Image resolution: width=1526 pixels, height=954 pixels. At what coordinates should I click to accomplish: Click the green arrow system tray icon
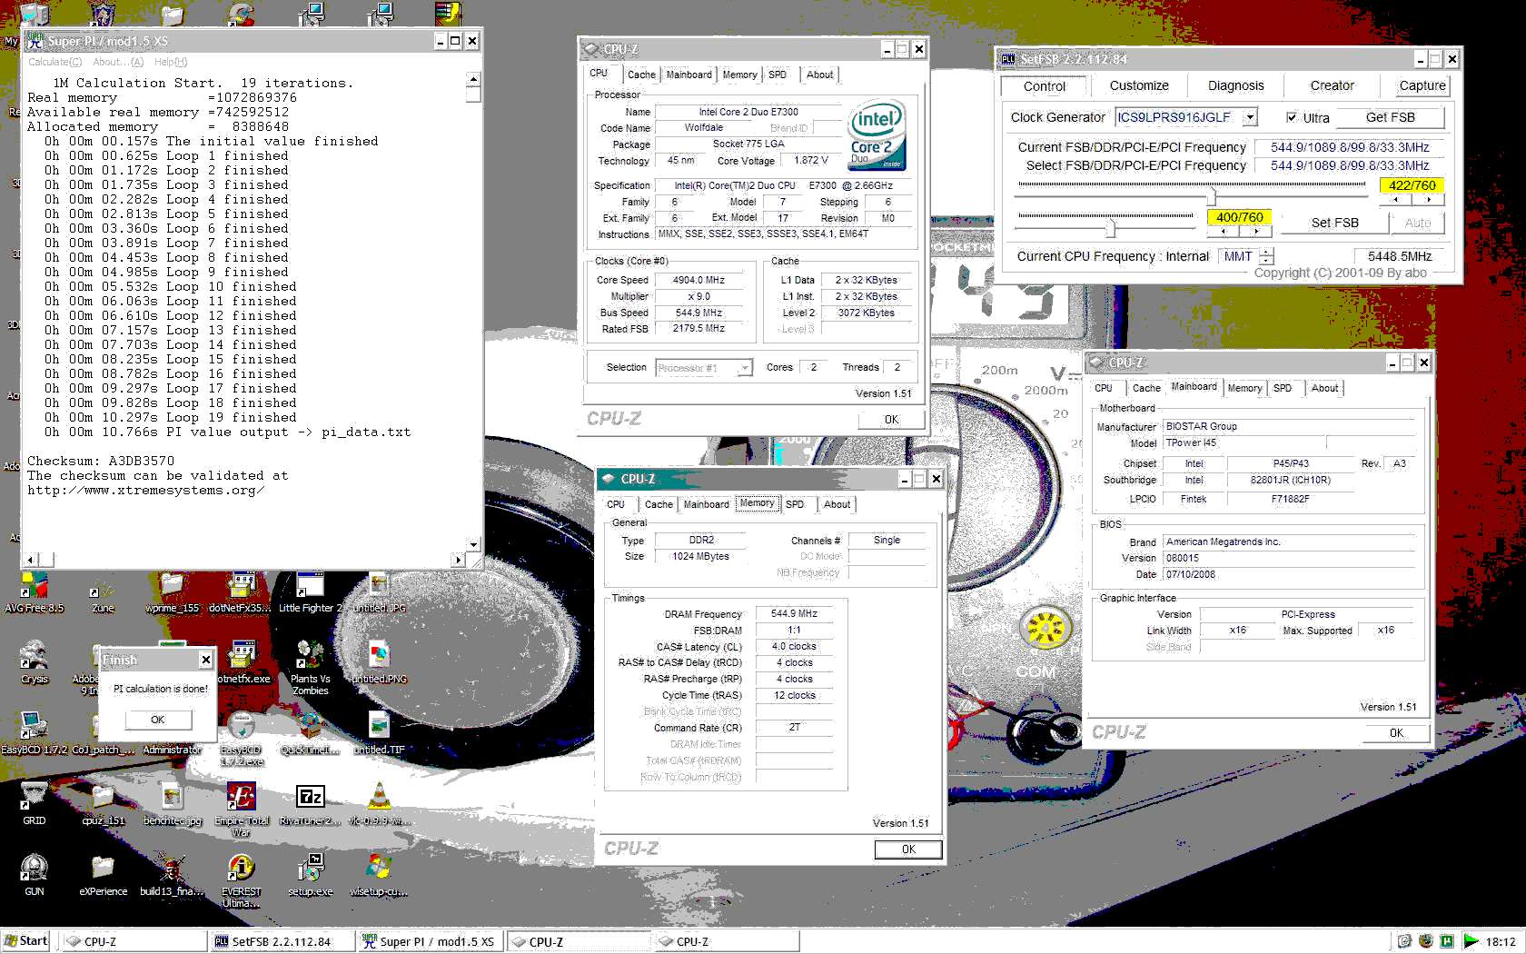click(1470, 941)
